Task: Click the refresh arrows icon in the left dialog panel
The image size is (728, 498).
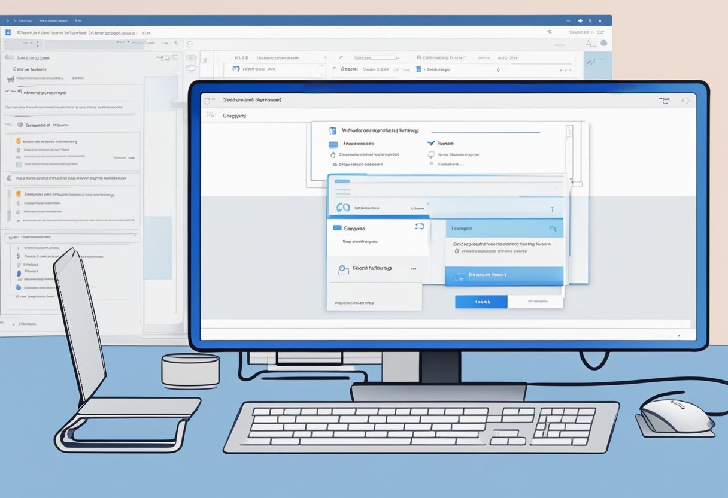Action: pyautogui.click(x=419, y=226)
